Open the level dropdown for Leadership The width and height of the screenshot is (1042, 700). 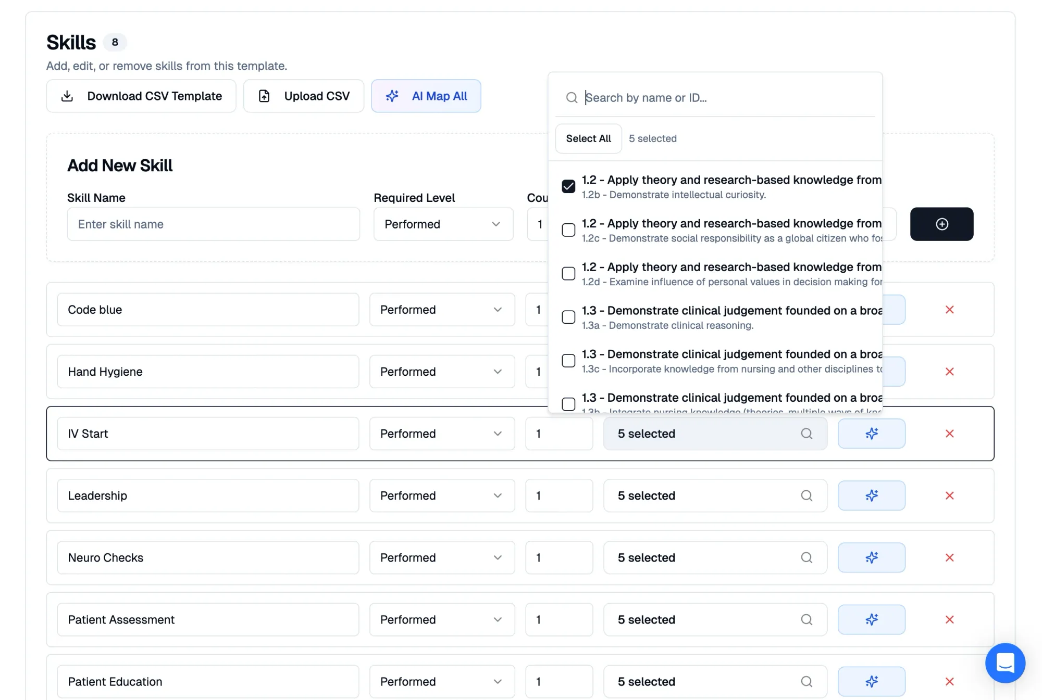click(x=442, y=495)
